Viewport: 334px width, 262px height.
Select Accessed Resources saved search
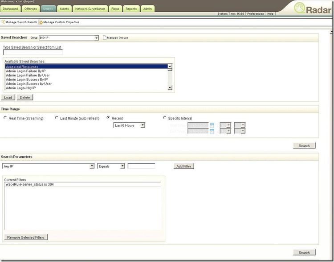[86, 67]
